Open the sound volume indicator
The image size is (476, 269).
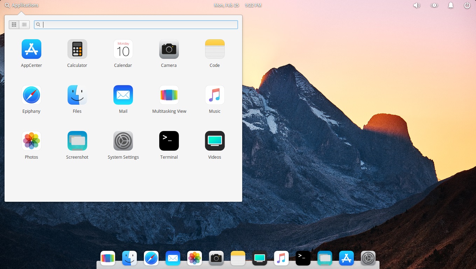(416, 5)
